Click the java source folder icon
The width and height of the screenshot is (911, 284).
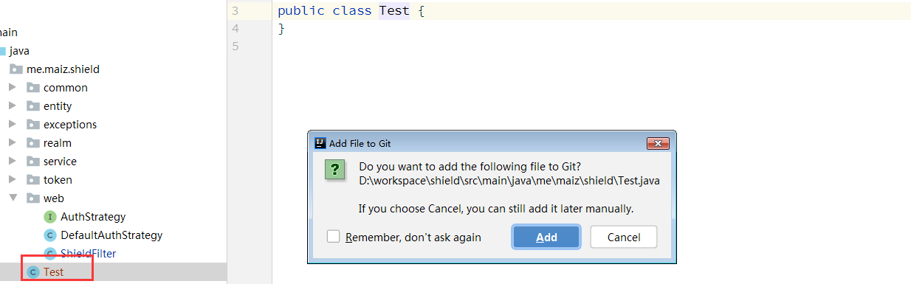click(x=2, y=51)
